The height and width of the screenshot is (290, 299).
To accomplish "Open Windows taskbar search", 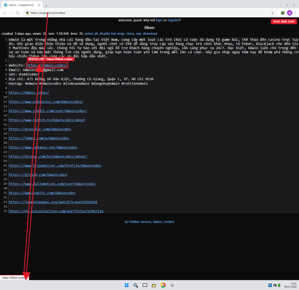I will pyautogui.click(x=136, y=285).
